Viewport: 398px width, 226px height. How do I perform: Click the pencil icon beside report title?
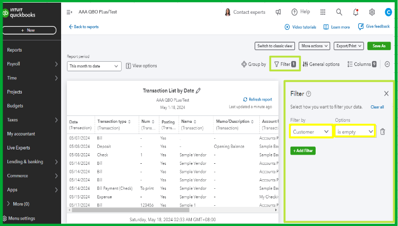point(199,91)
